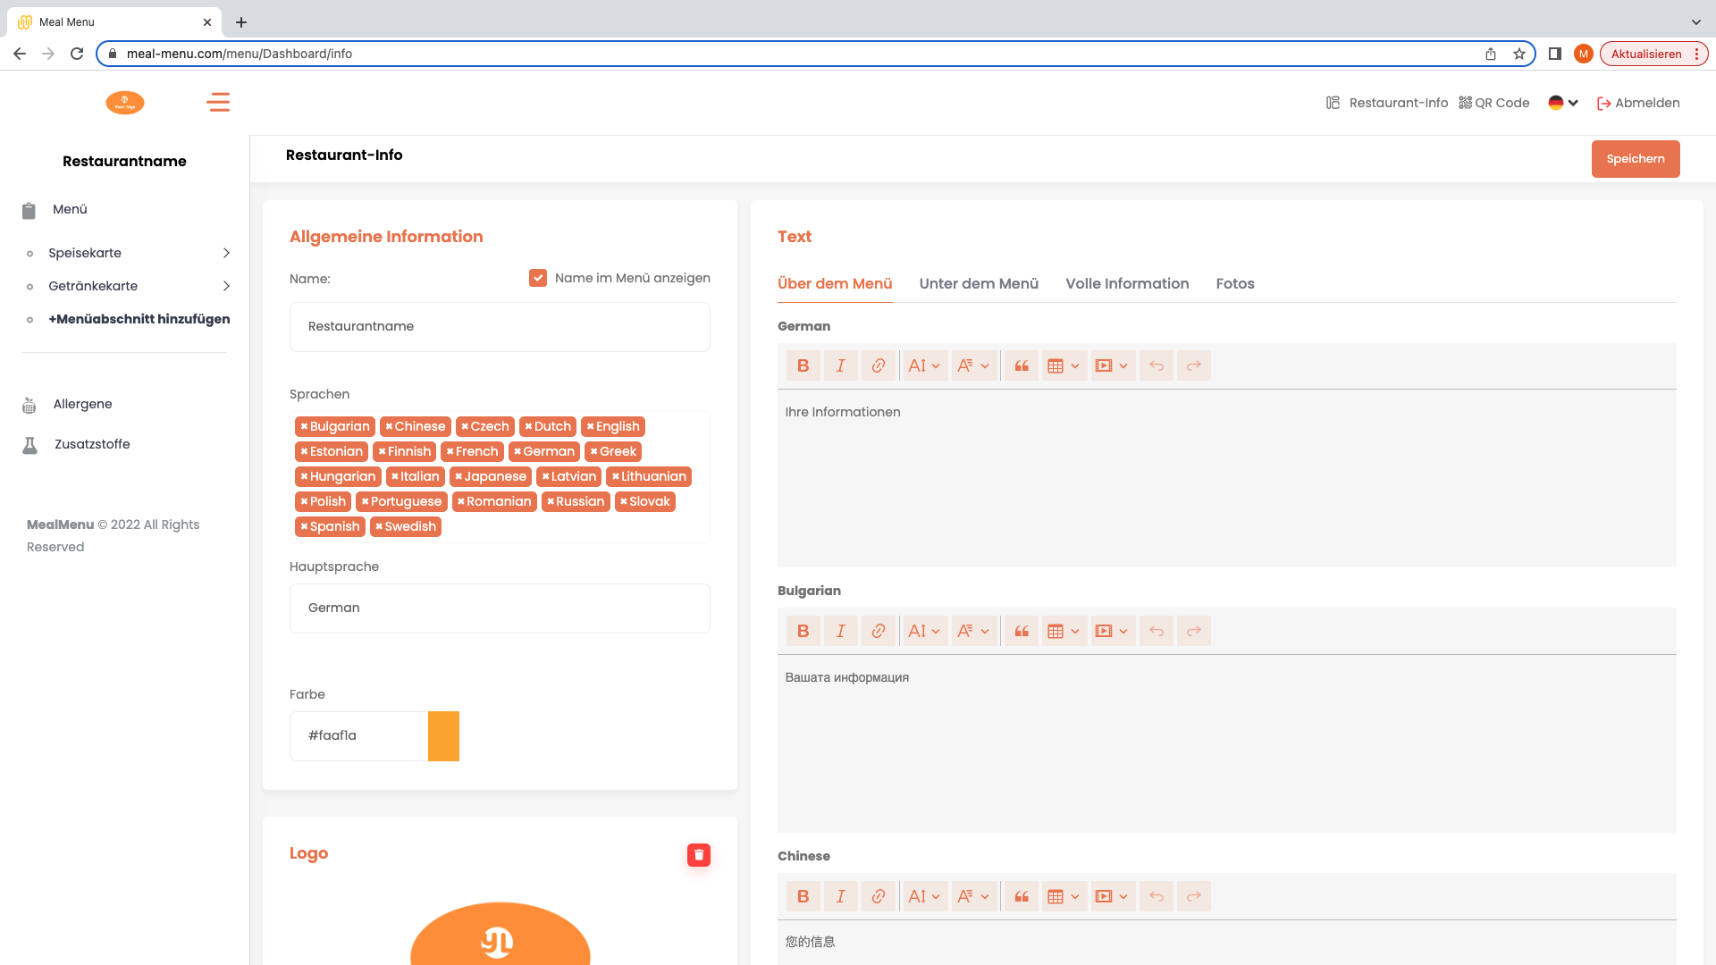Click the Speichern button

click(x=1636, y=159)
